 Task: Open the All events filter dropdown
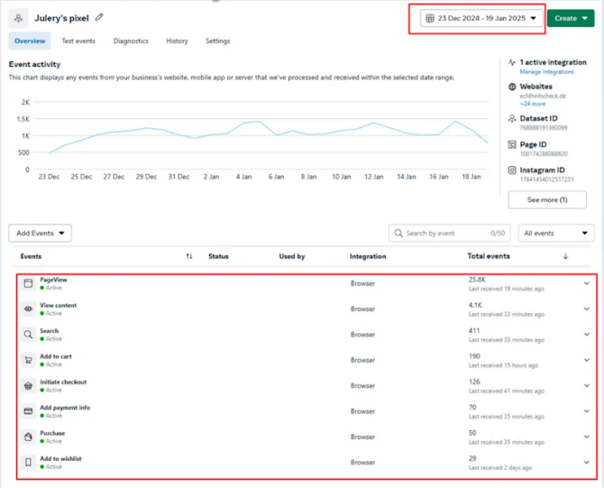click(x=556, y=234)
